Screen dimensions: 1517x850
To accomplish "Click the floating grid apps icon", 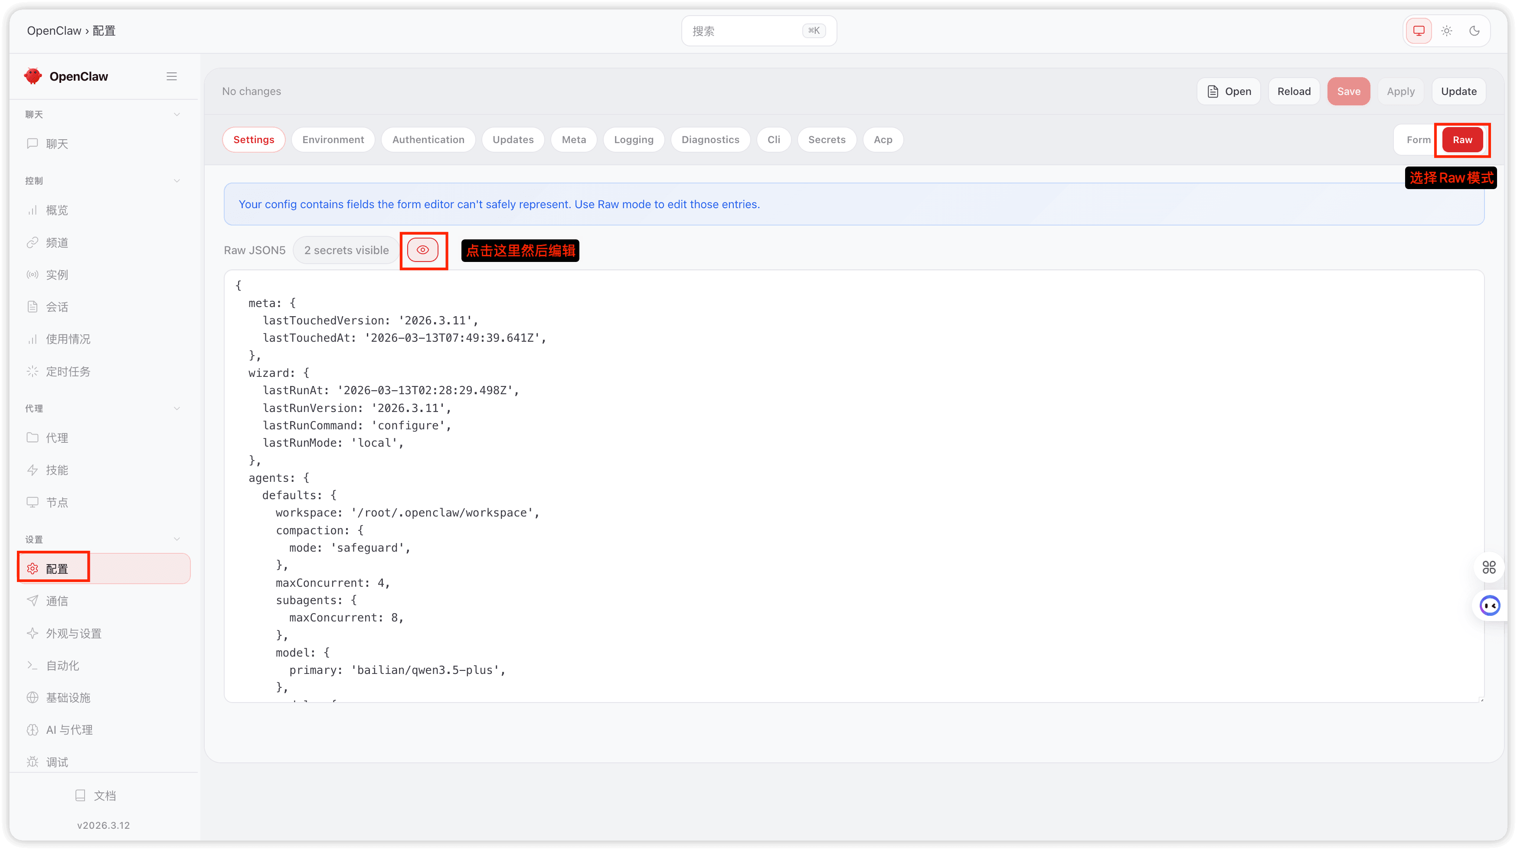I will click(1489, 567).
